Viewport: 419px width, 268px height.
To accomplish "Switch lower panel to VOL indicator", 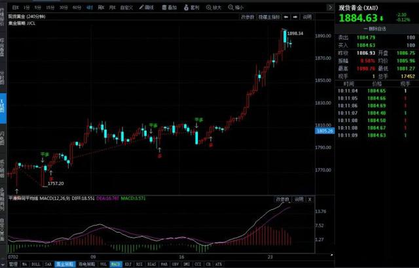I will [x=103, y=264].
